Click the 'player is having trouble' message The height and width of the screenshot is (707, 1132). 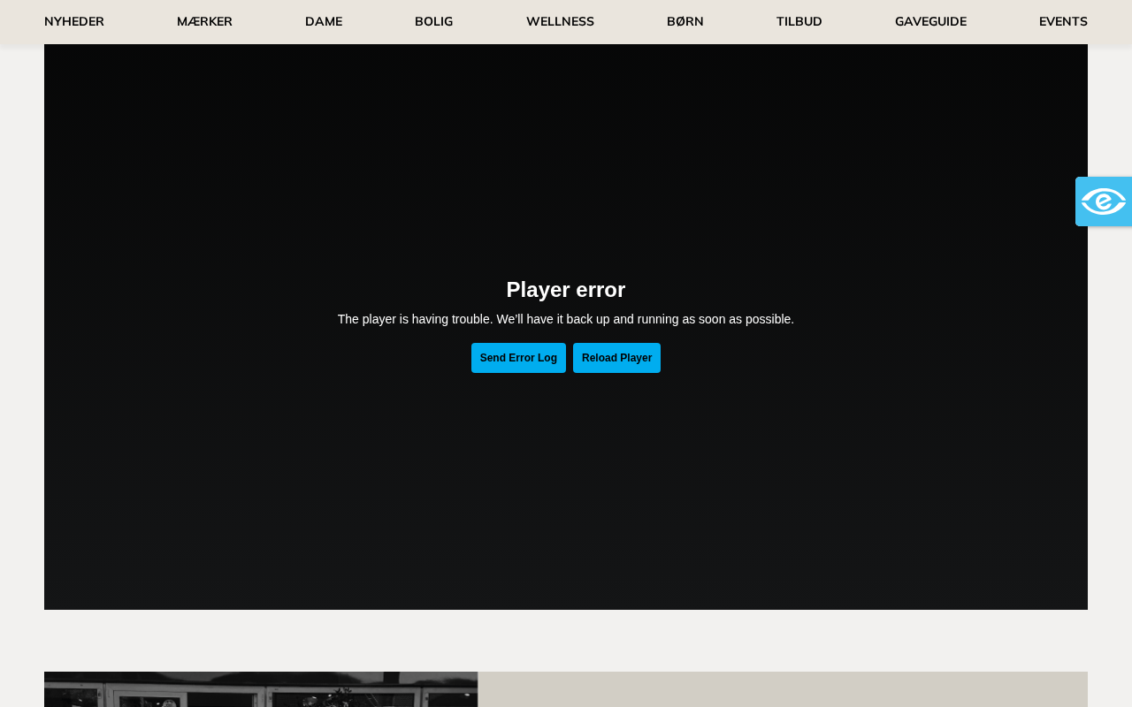[x=566, y=319]
